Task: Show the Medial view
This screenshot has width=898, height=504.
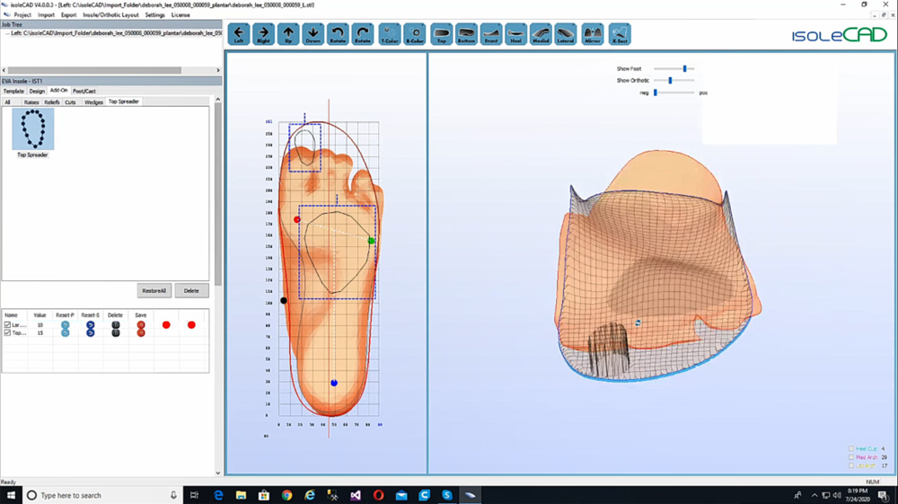Action: click(541, 34)
